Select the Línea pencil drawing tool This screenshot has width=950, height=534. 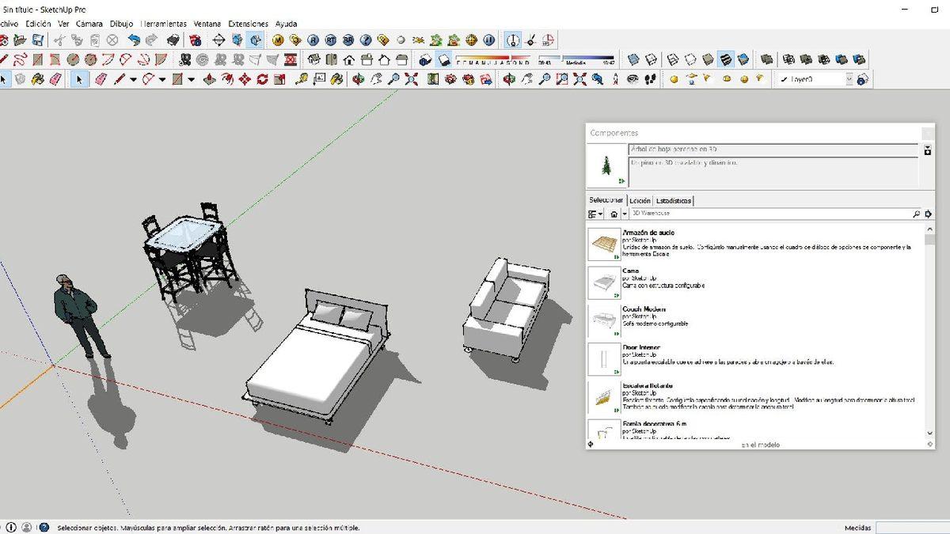pyautogui.click(x=119, y=79)
